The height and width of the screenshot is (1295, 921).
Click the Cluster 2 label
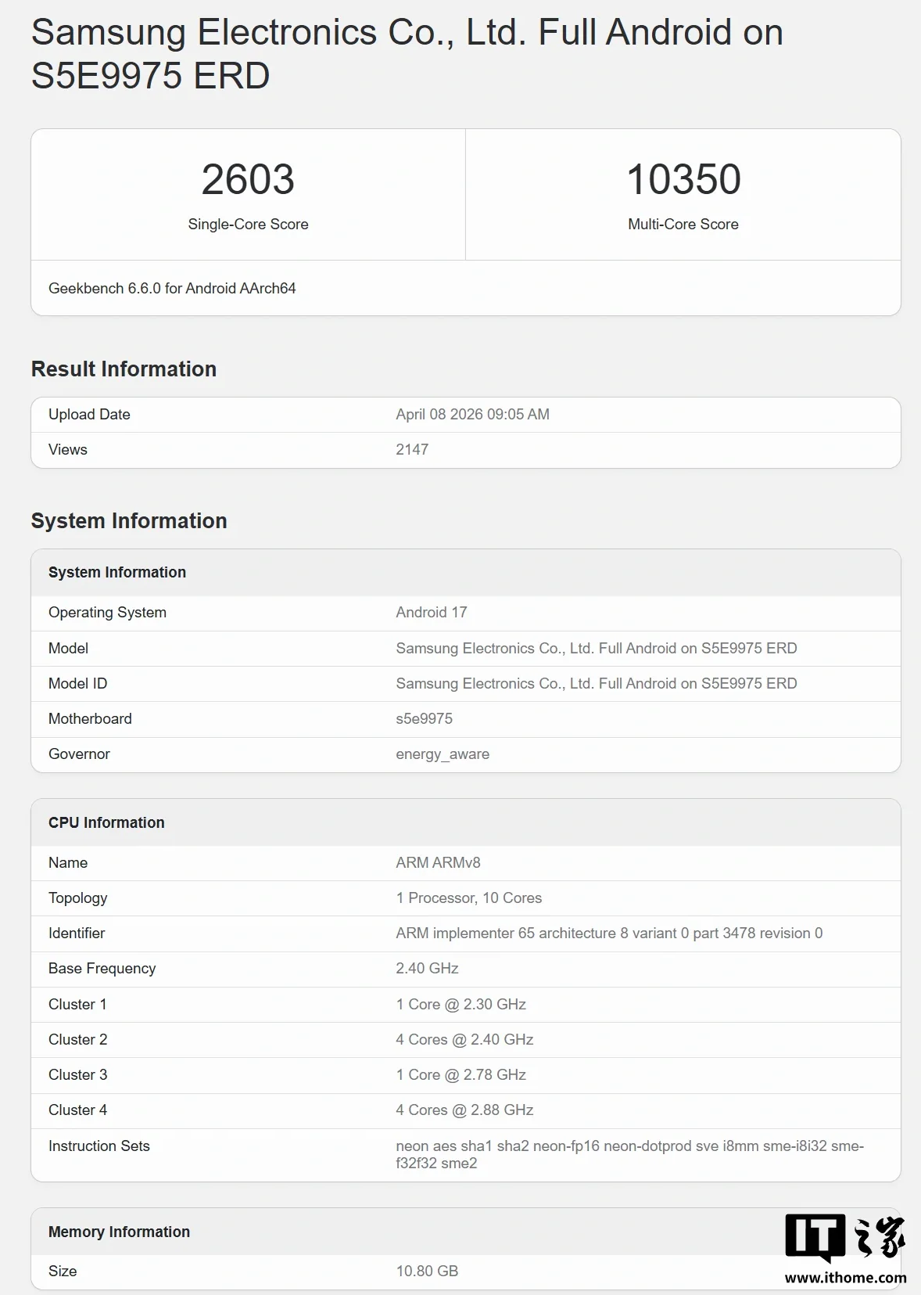[77, 1040]
